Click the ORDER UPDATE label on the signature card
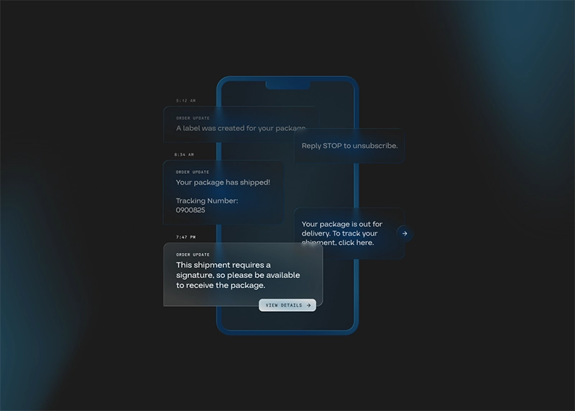 (x=193, y=254)
